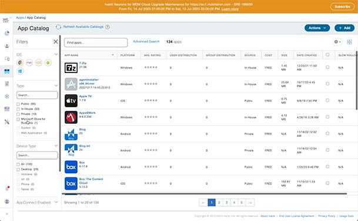Open the Devices sidebar icon
This screenshot has width=358, height=221.
click(x=7, y=59)
